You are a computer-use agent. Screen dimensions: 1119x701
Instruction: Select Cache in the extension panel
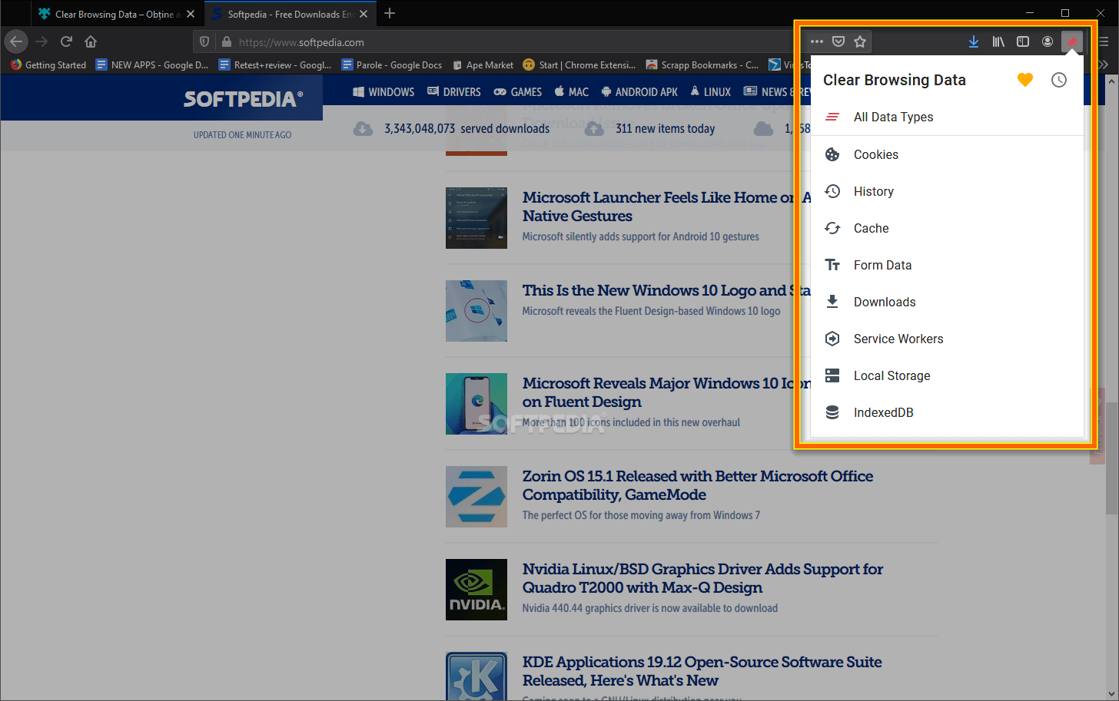tap(871, 228)
